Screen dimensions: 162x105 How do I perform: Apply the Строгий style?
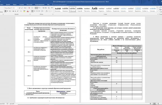pos(80,9)
